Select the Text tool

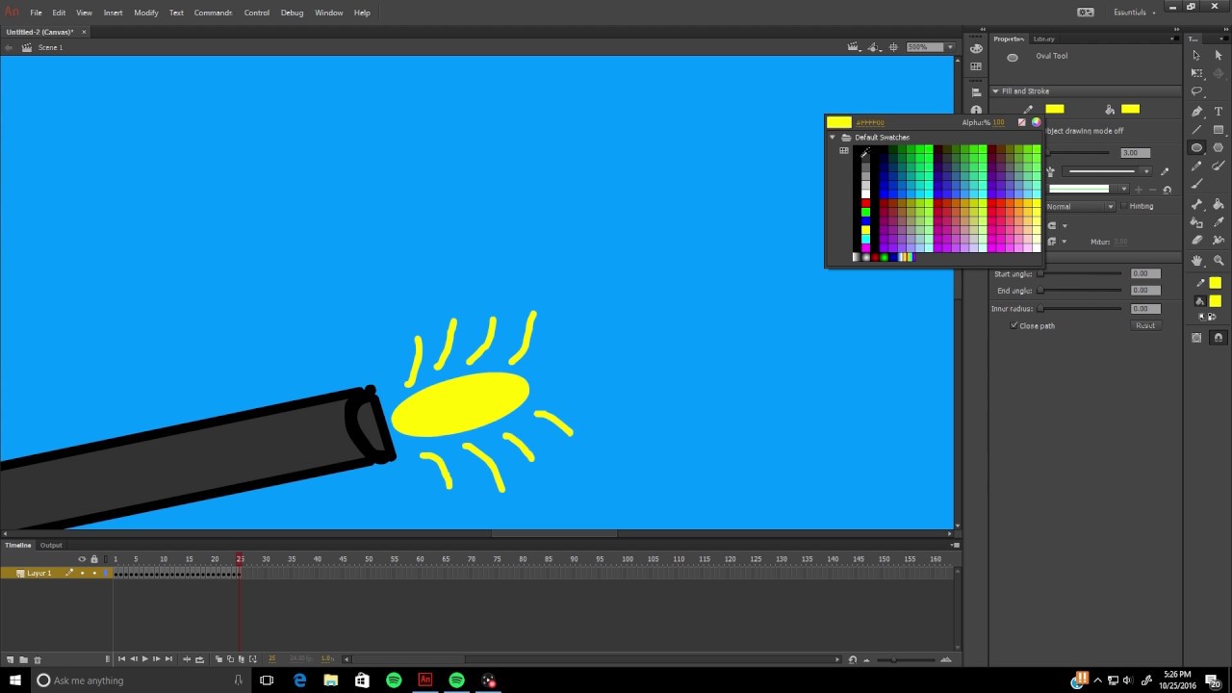1219,112
